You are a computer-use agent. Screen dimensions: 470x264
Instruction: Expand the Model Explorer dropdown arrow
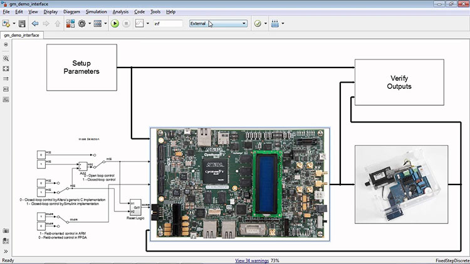[105, 23]
